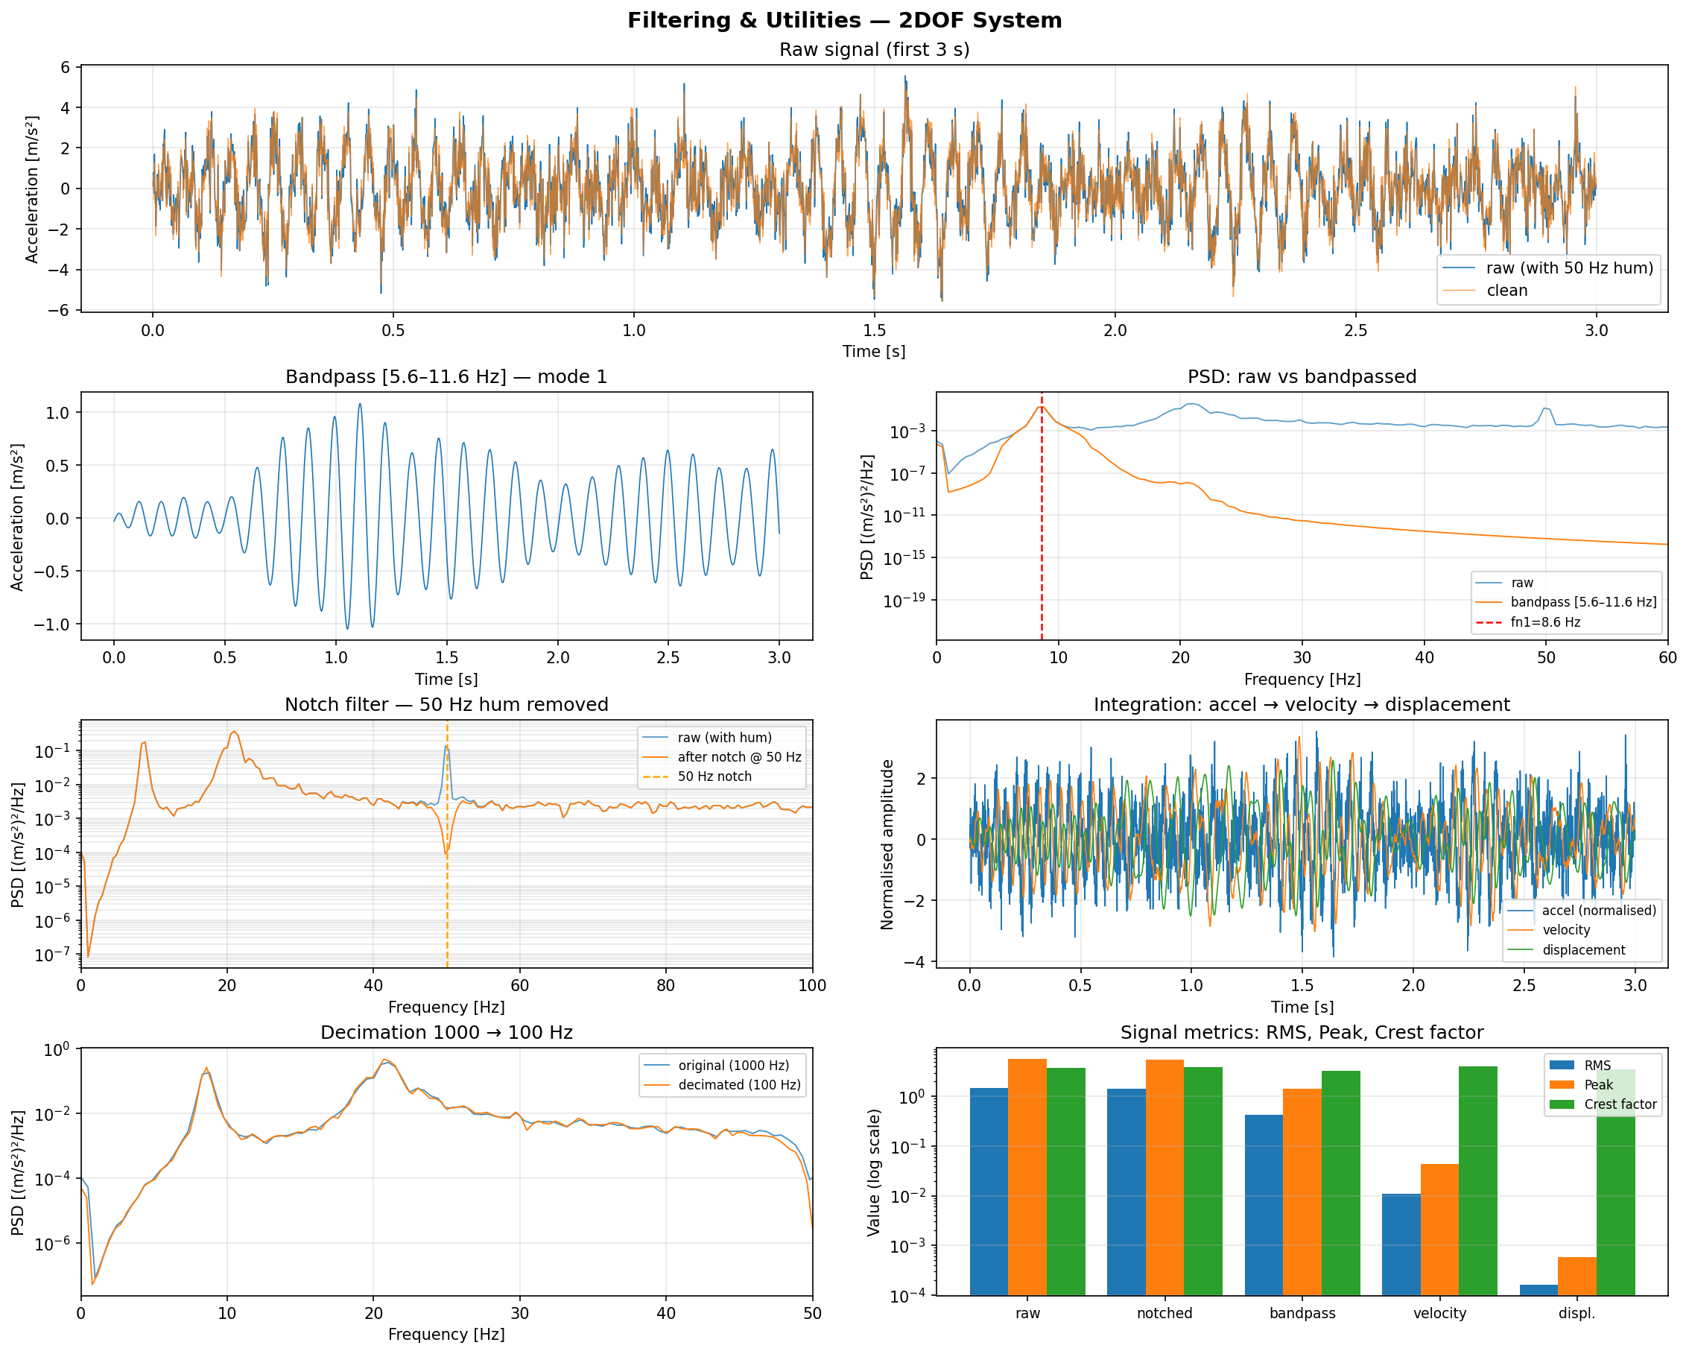Click the orange Peak bar for 'raw'
The height and width of the screenshot is (1354, 1689).
(x=1027, y=1175)
